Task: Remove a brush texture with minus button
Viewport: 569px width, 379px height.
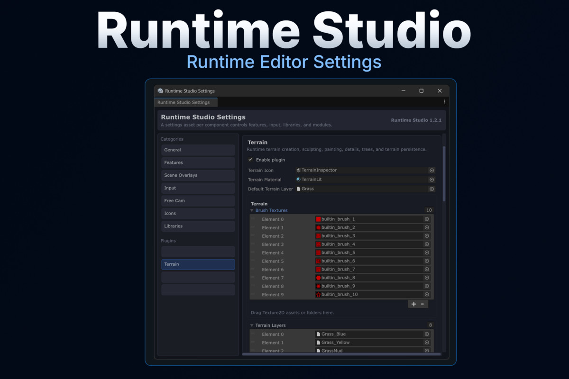Action: 422,304
